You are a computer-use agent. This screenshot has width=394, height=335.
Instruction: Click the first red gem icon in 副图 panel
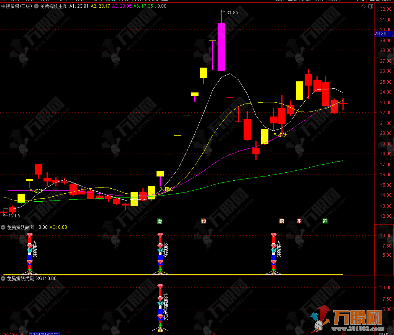click(30, 235)
